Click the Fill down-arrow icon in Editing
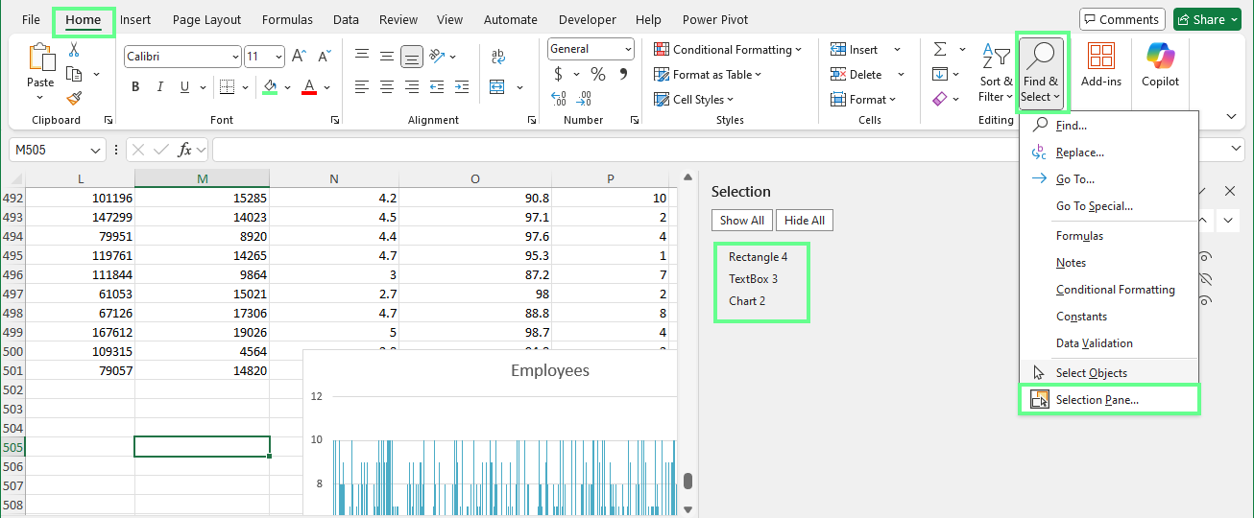 pyautogui.click(x=940, y=74)
